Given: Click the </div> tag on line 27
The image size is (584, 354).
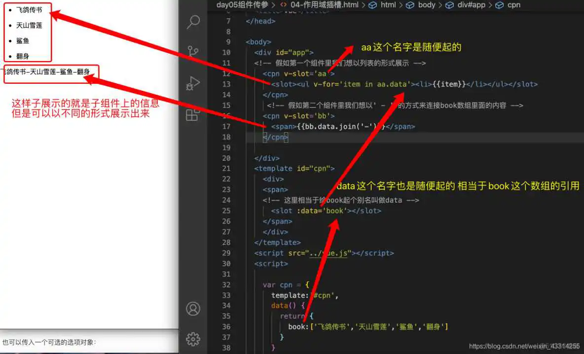Looking at the screenshot, I should click(x=275, y=232).
